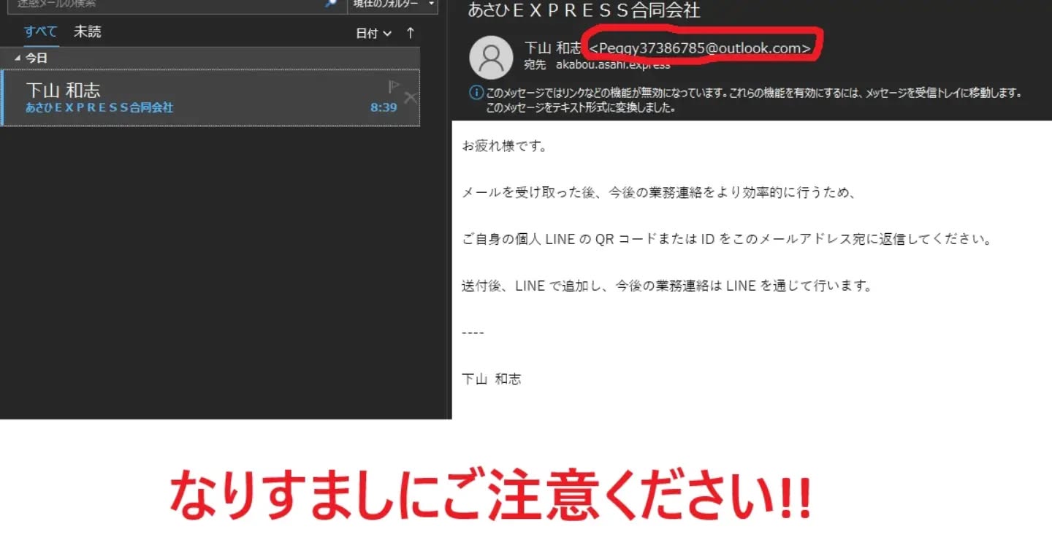Viewport: 1052px width, 551px height.
Task: Click the Peggy37386785@outlook.com sender address
Action: pyautogui.click(x=700, y=48)
